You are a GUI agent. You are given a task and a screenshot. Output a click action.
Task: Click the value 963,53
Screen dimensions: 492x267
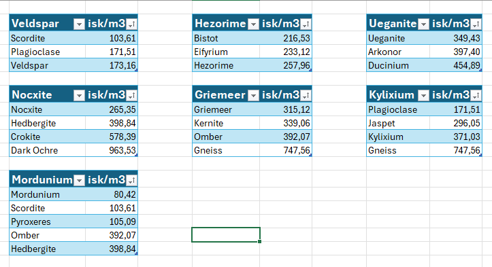[x=112, y=150]
